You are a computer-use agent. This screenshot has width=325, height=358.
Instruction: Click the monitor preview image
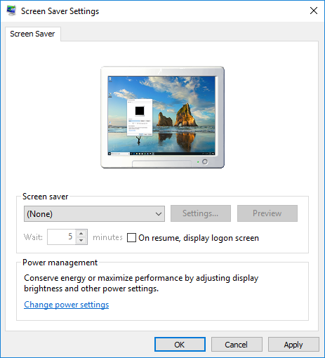point(162,117)
